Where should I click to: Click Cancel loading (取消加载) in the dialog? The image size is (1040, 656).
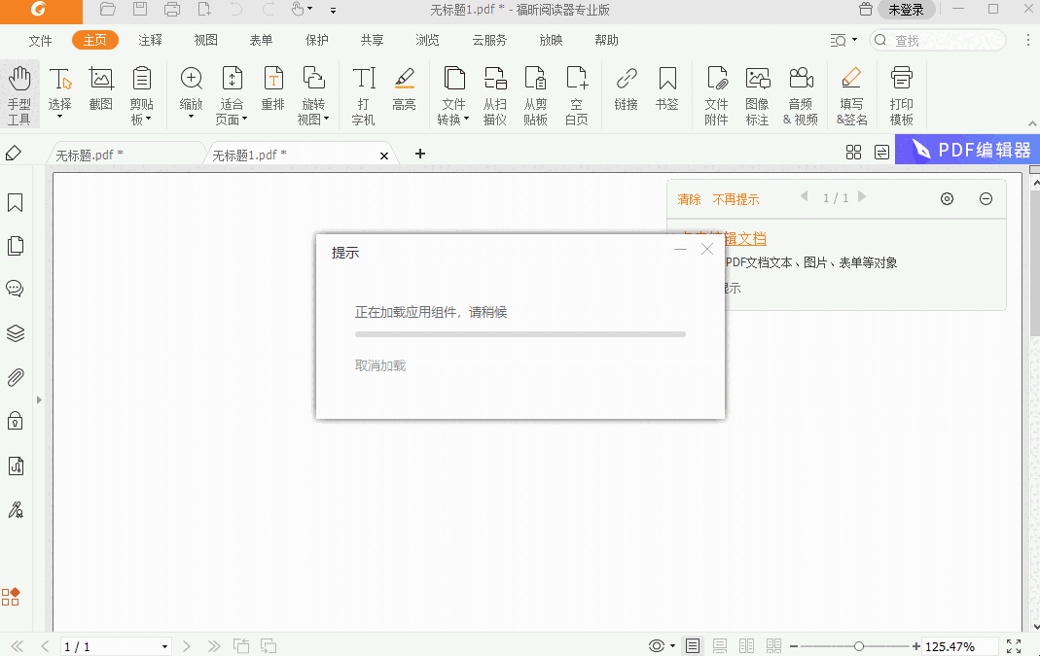380,365
